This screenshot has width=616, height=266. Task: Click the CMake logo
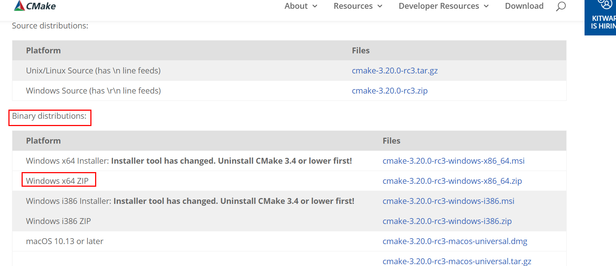pyautogui.click(x=35, y=6)
